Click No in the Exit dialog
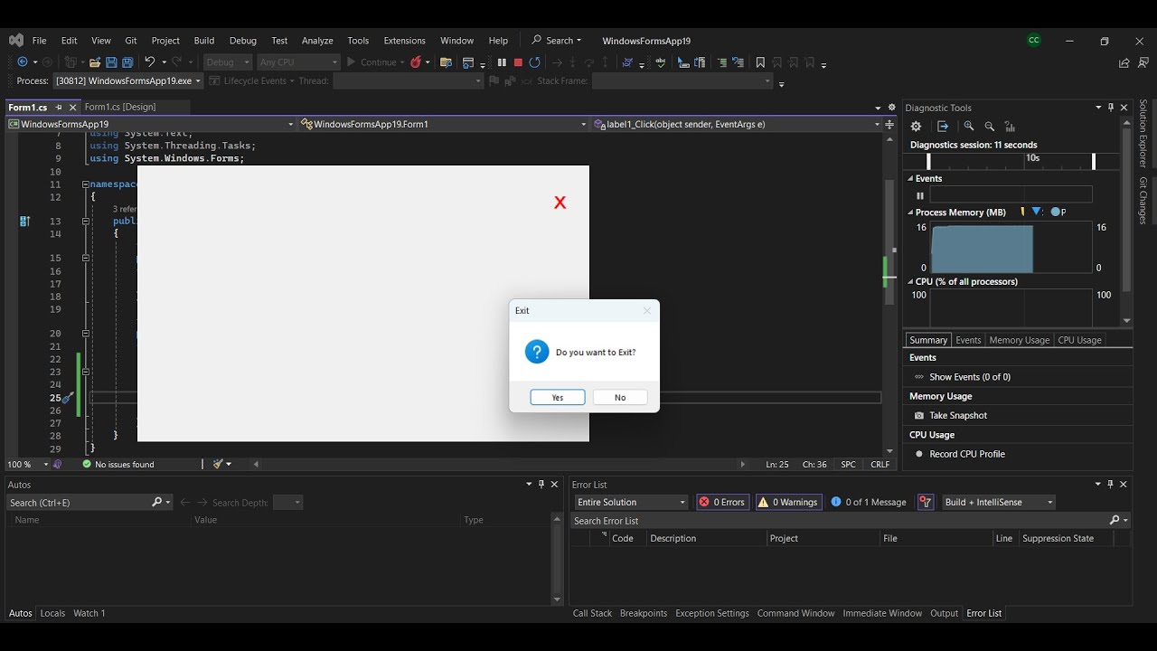 coord(620,398)
